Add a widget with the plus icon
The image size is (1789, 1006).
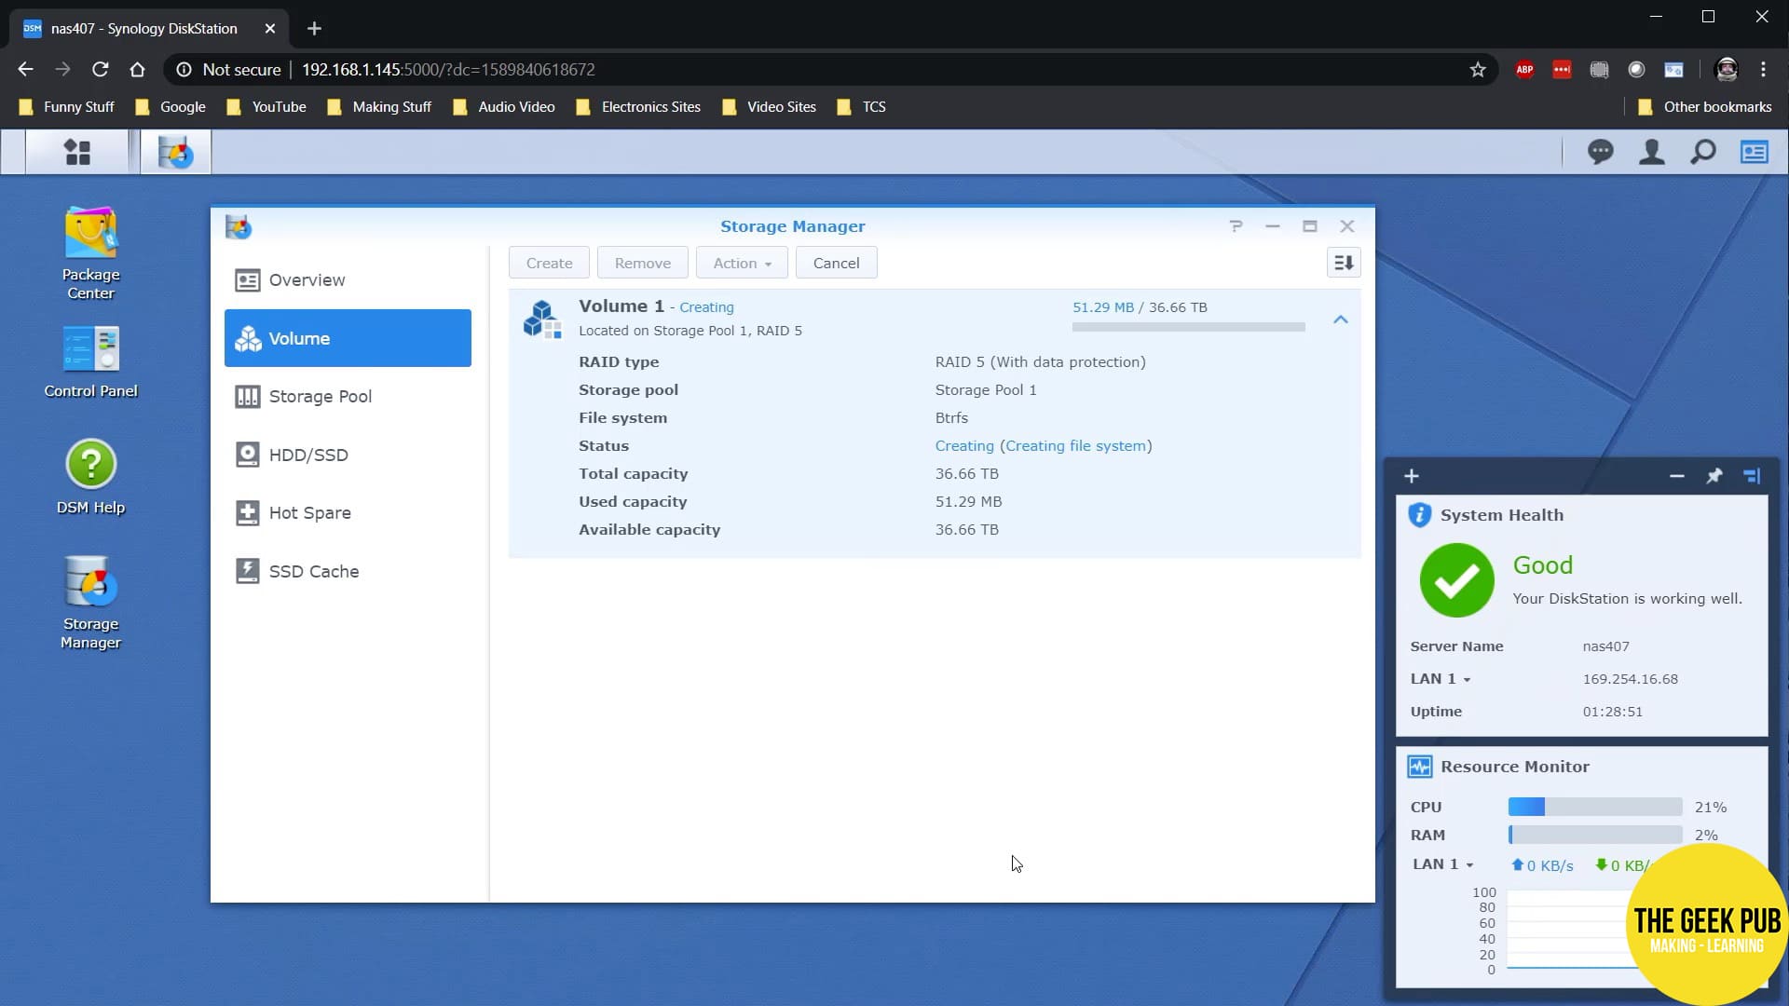click(1412, 476)
